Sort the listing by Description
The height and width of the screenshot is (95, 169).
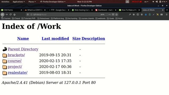click(x=93, y=39)
